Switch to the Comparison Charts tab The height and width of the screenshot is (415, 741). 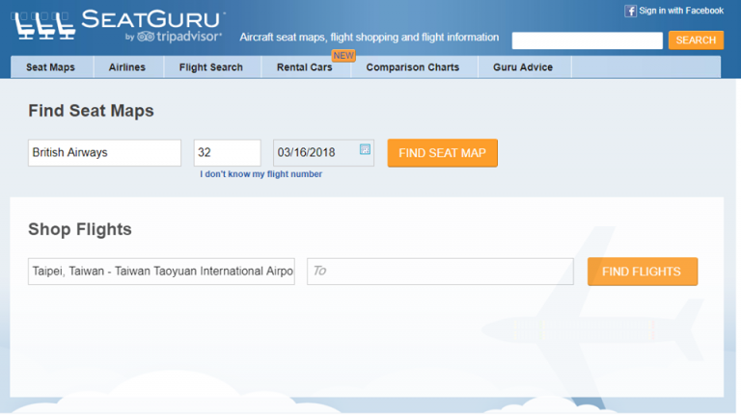413,67
